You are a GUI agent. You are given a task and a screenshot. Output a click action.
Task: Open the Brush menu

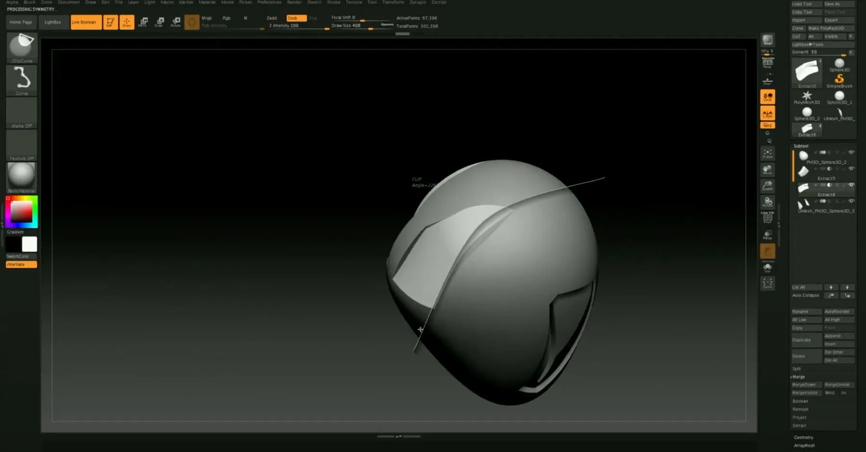click(x=29, y=2)
